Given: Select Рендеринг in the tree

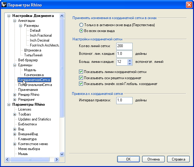Looking at the screenshot, I should pos(27,100).
